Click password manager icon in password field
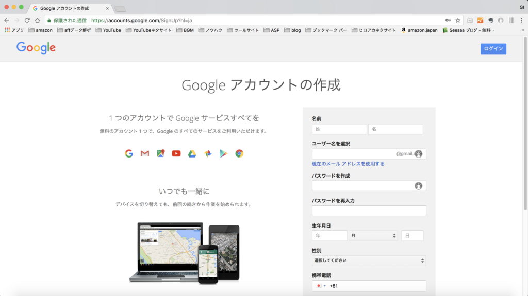 pos(418,186)
